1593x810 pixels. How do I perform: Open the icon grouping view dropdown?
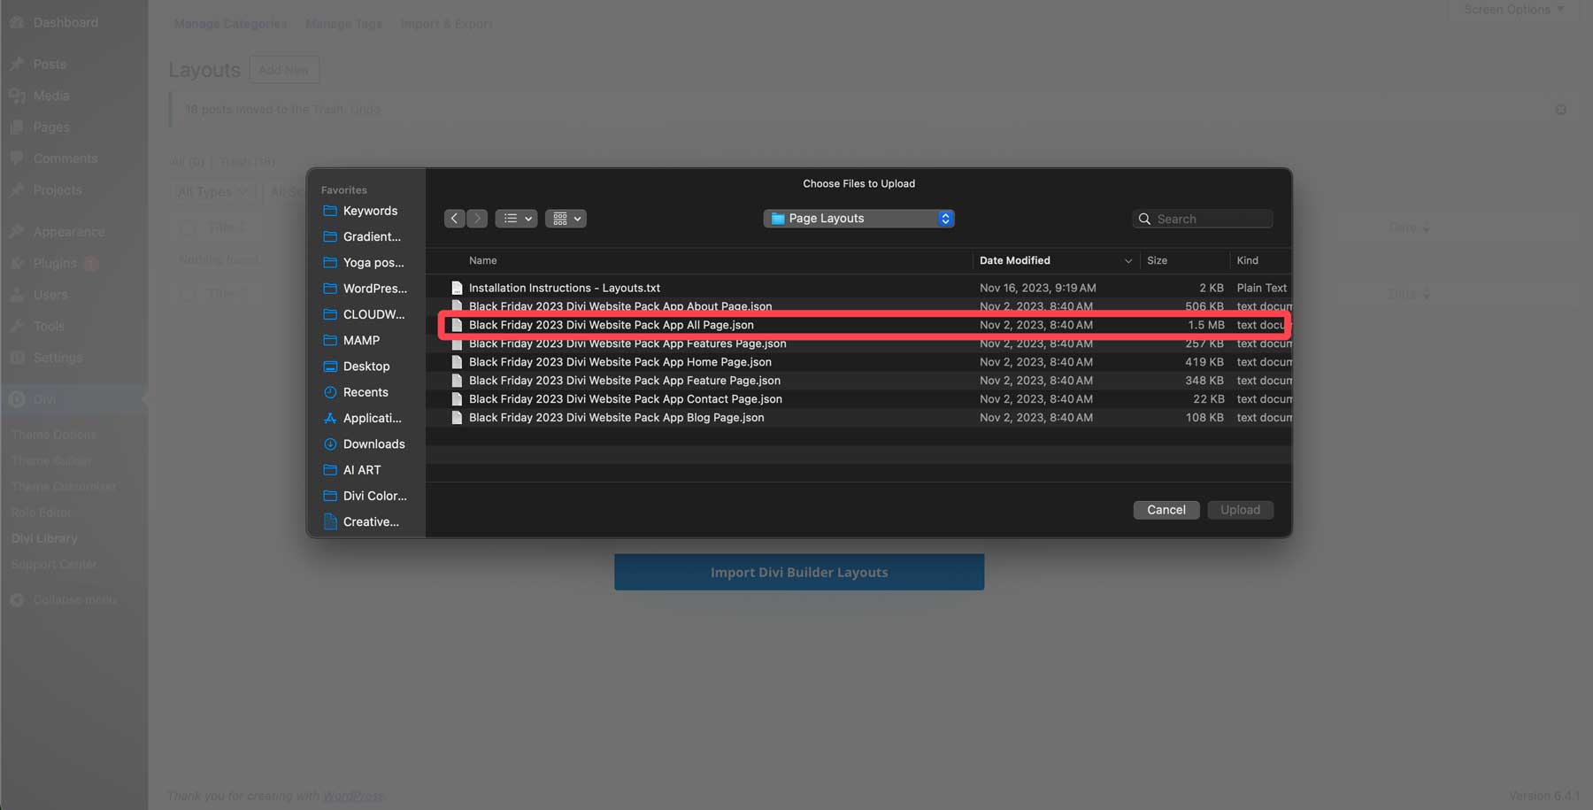point(566,219)
